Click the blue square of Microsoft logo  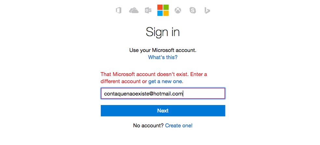pyautogui.click(x=160, y=13)
